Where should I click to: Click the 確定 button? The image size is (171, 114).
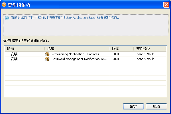pos(133,106)
